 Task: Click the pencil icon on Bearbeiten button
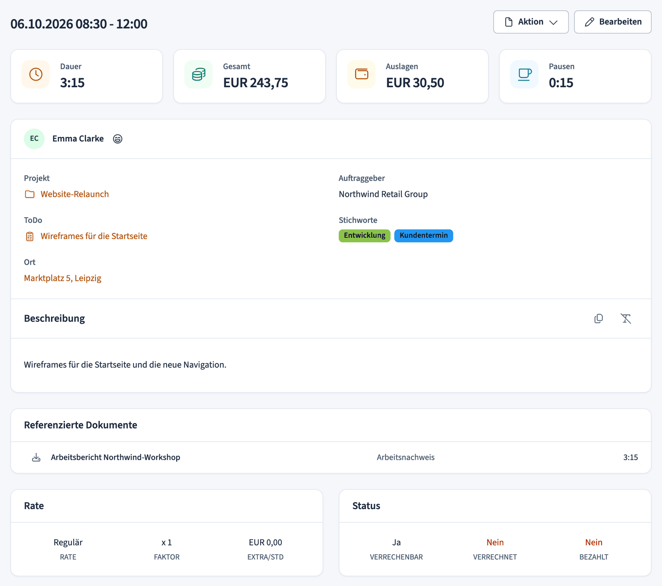(x=590, y=22)
